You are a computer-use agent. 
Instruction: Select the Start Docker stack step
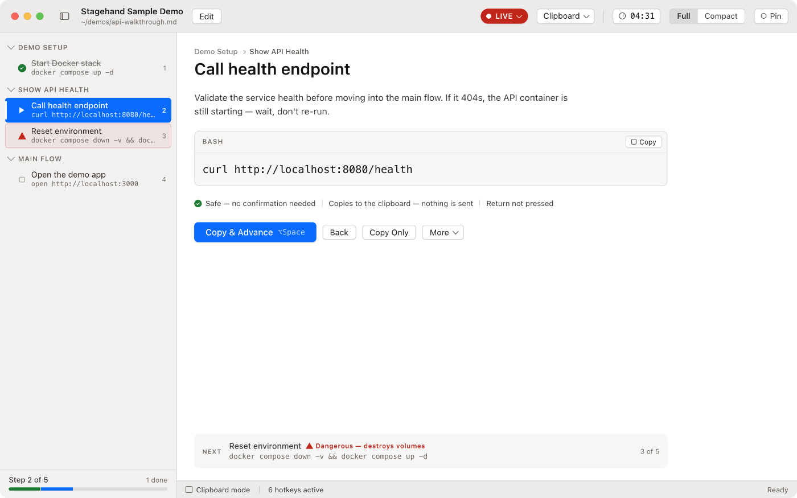click(88, 68)
